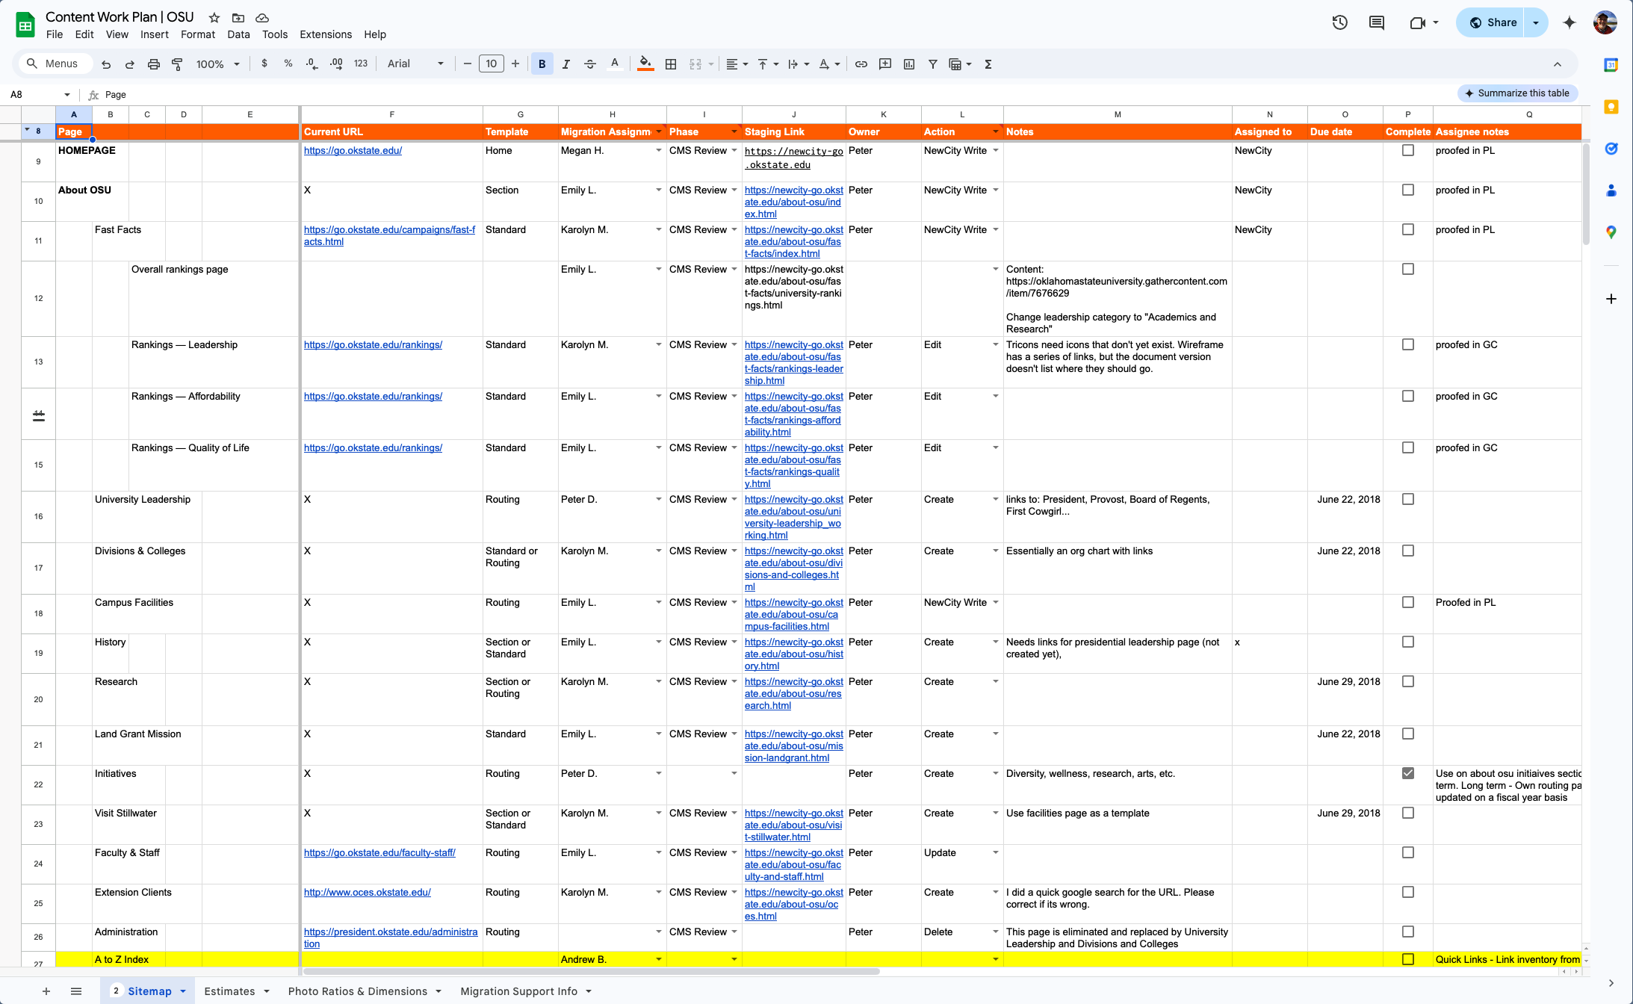1633x1004 pixels.
Task: Open Gemini sparkle icon
Action: click(x=1570, y=22)
